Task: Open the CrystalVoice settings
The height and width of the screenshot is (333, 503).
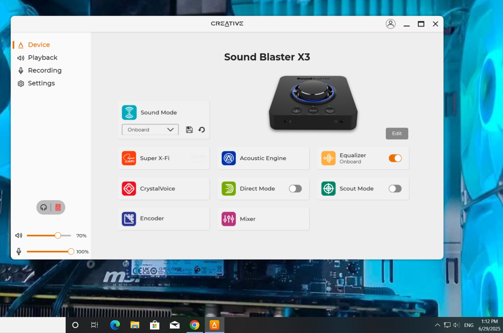Action: pos(163,188)
